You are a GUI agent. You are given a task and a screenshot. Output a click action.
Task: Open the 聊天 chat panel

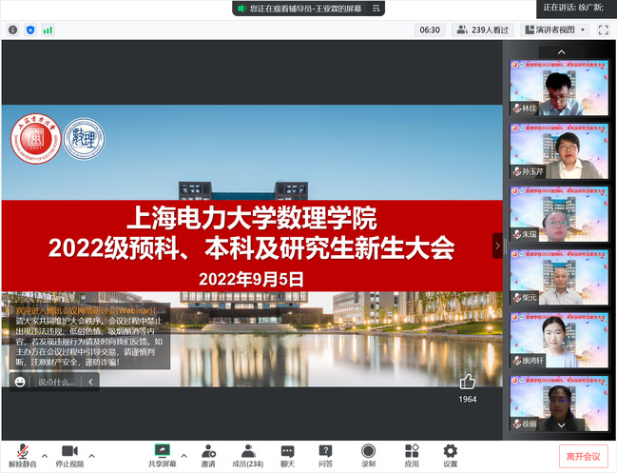(x=288, y=456)
